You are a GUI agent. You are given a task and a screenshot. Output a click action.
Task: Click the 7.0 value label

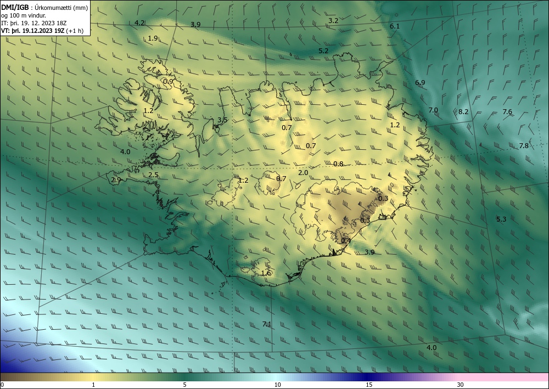[433, 110]
